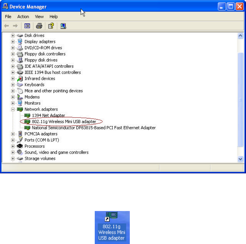This screenshot has width=246, height=244.
Task: Minimize the Device Manager window
Action: pos(222,7)
